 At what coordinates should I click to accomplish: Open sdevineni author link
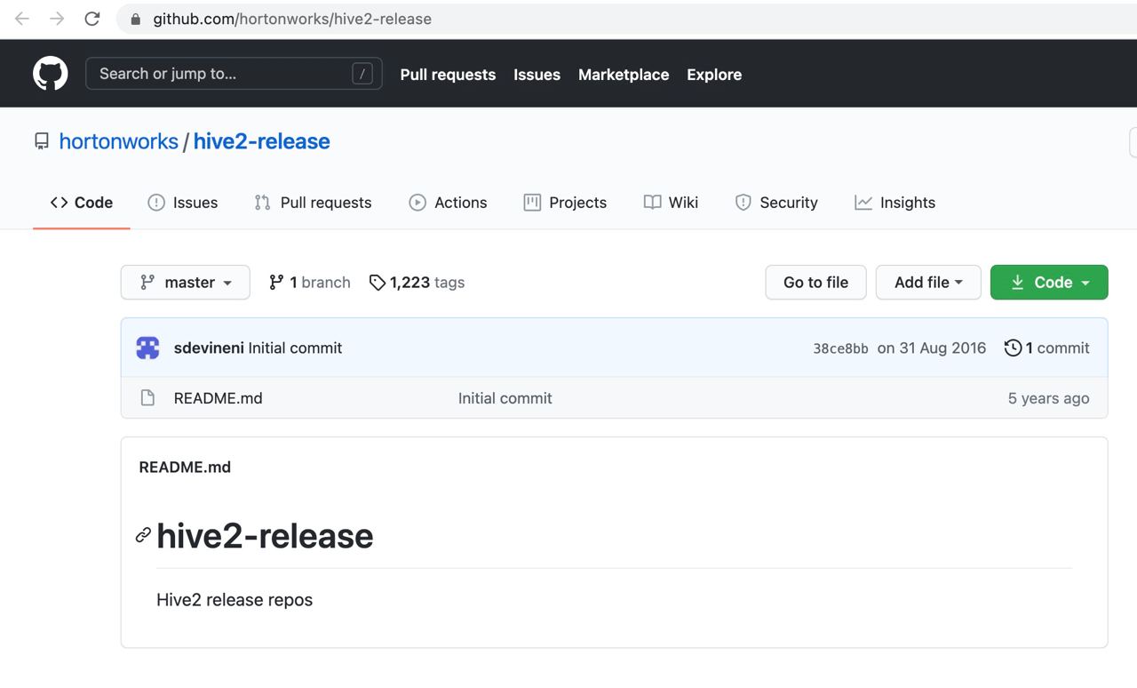coord(209,348)
